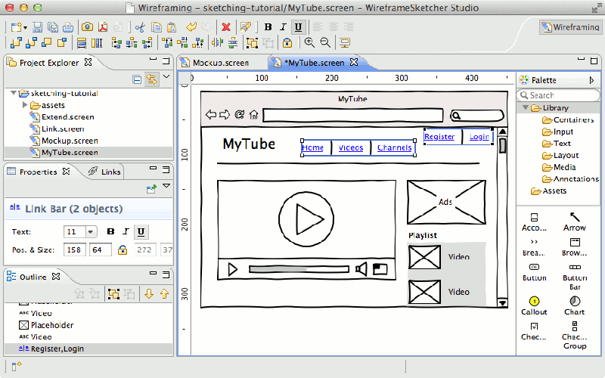The height and width of the screenshot is (378, 605).
Task: Select the Callout widget in the Palette
Action: pyautogui.click(x=534, y=306)
